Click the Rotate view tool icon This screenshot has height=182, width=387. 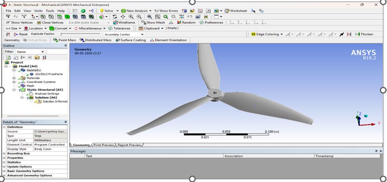[x=115, y=17]
